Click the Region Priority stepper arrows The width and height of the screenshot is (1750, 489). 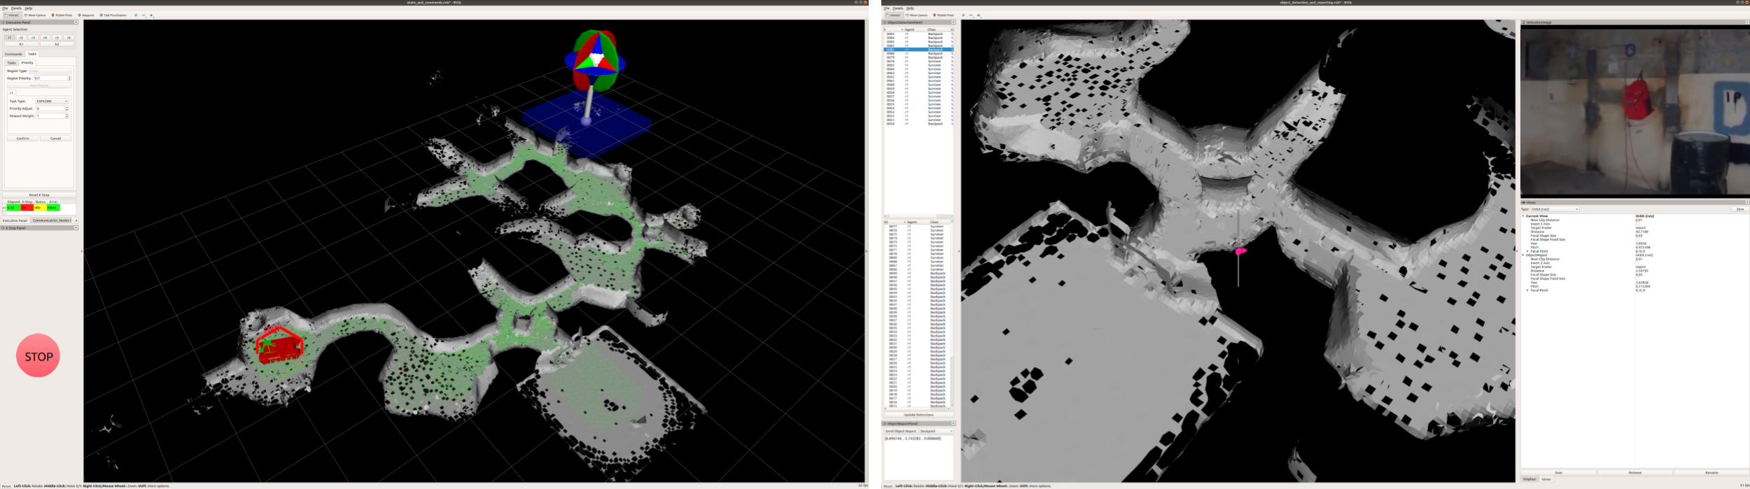[69, 78]
